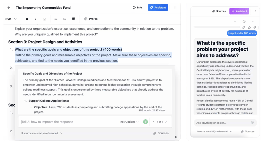Click 'Specific Goals and Objectives of the Project' heading
This screenshot has width=264, height=143.
tap(53, 73)
